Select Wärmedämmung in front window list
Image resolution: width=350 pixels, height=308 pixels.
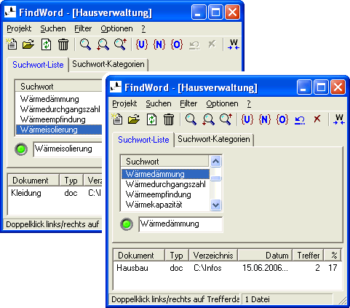click(x=165, y=174)
